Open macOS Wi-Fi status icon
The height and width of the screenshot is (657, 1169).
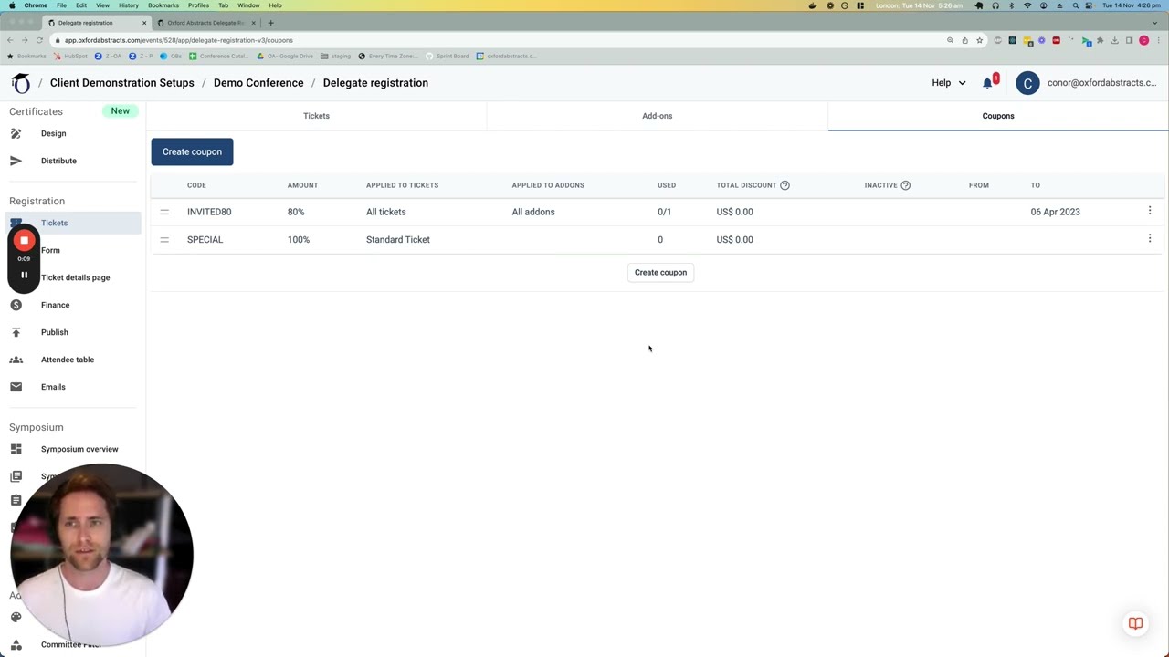pyautogui.click(x=1027, y=5)
